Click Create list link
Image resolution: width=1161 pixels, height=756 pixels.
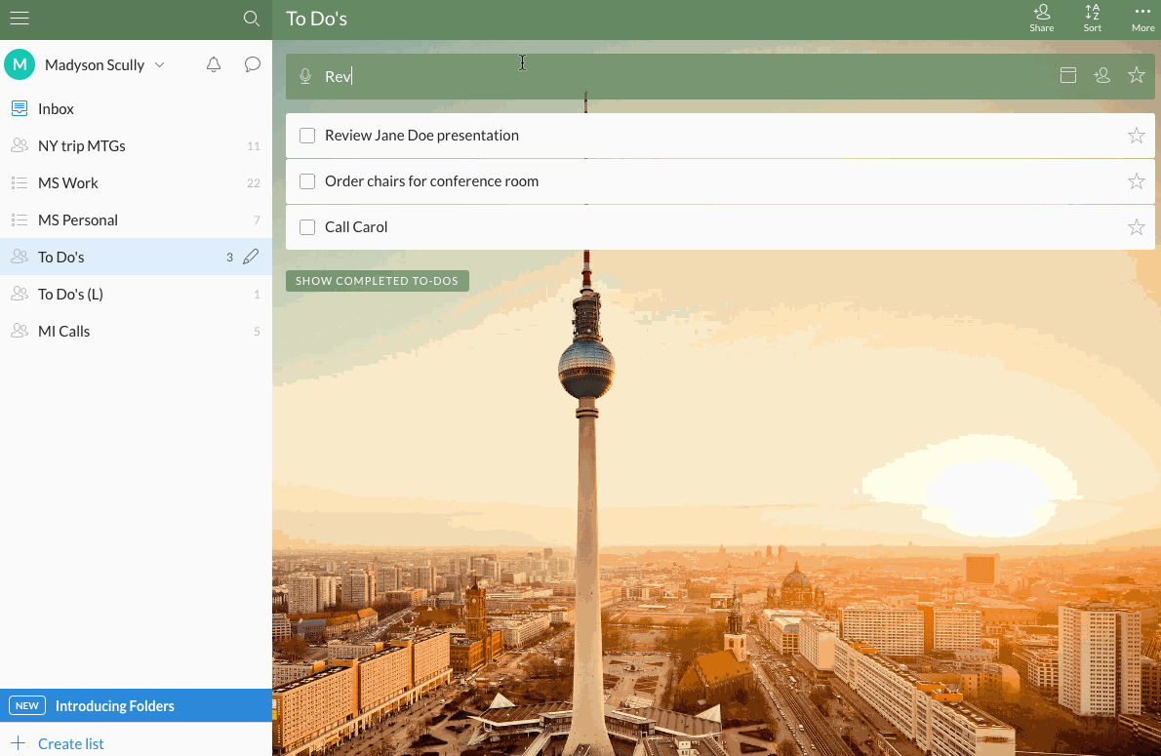click(71, 743)
